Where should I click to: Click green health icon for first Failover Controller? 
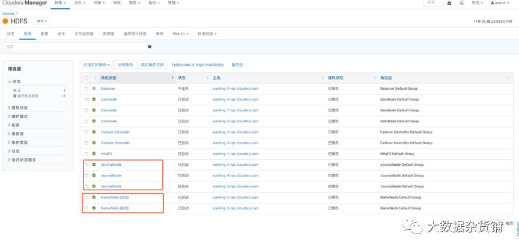pyautogui.click(x=94, y=132)
